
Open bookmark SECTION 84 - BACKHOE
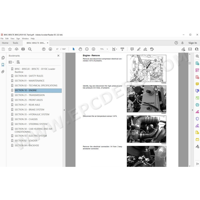point(27,145)
